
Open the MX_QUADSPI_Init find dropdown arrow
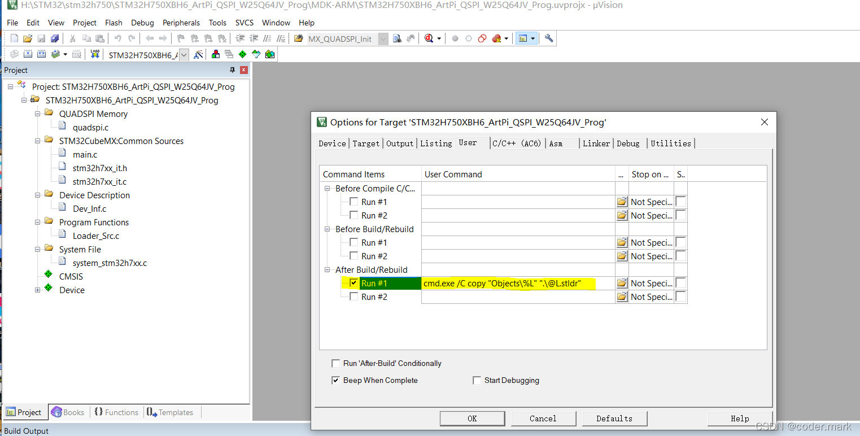383,39
